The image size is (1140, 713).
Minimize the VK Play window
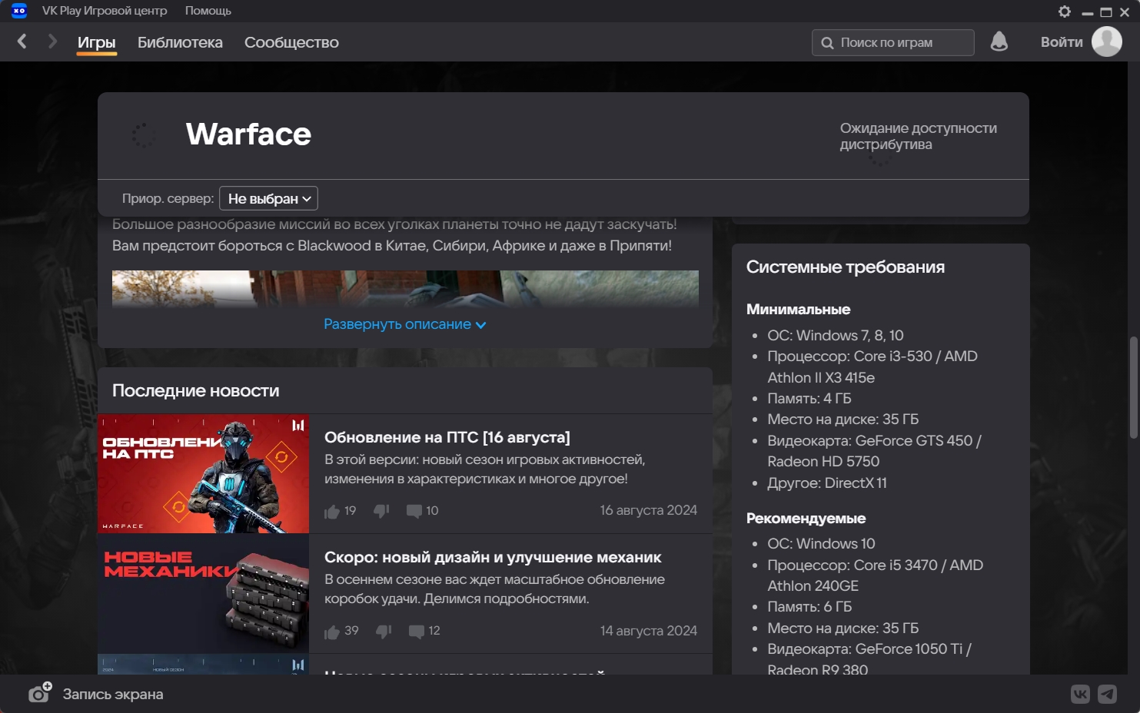pyautogui.click(x=1087, y=13)
